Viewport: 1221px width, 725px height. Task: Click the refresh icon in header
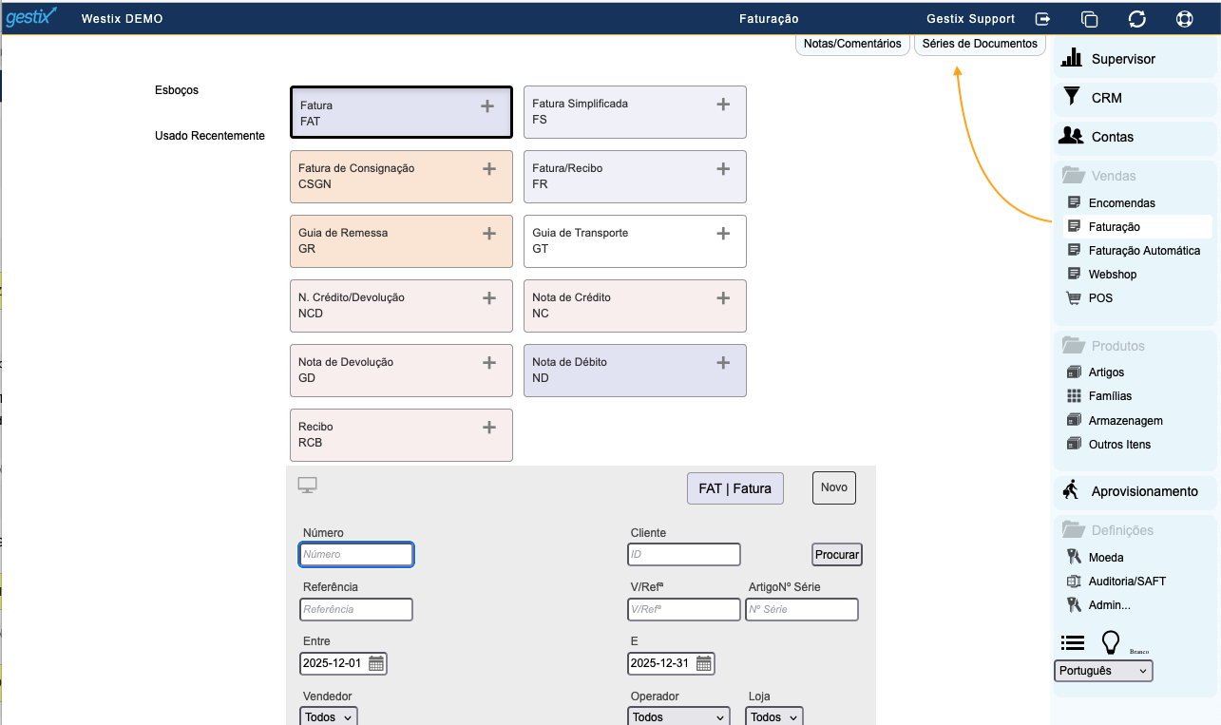[1136, 19]
